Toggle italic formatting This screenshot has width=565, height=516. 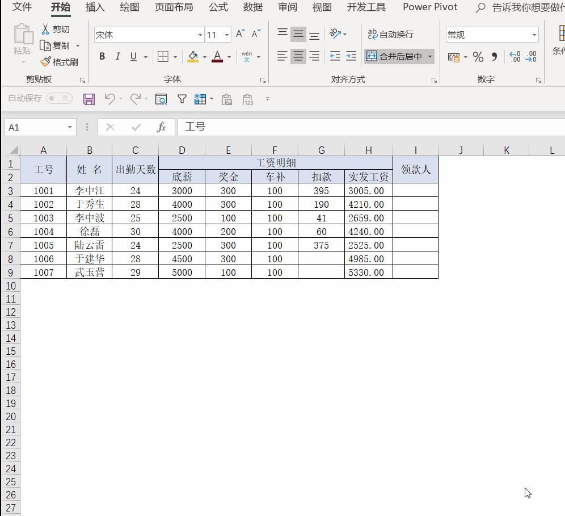point(117,56)
